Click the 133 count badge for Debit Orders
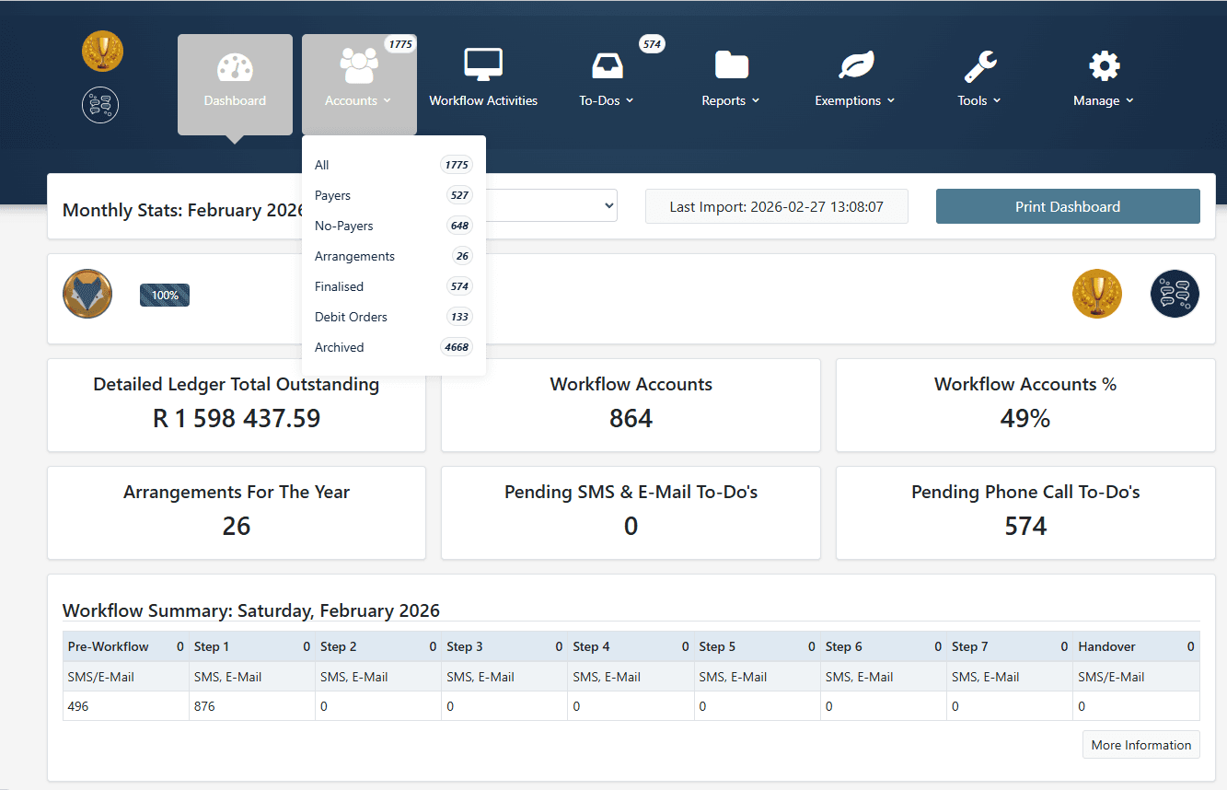 (x=459, y=317)
